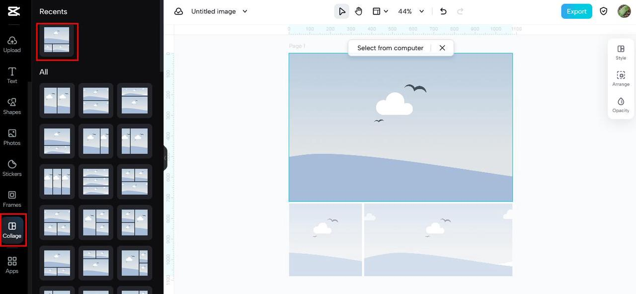Open the Shapes panel
636x294 pixels.
[x=12, y=106]
